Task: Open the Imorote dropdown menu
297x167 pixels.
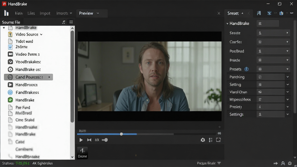Action: pos(64,13)
